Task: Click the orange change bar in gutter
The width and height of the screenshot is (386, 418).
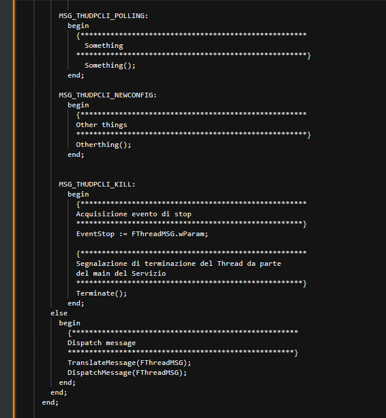Action: 14,209
